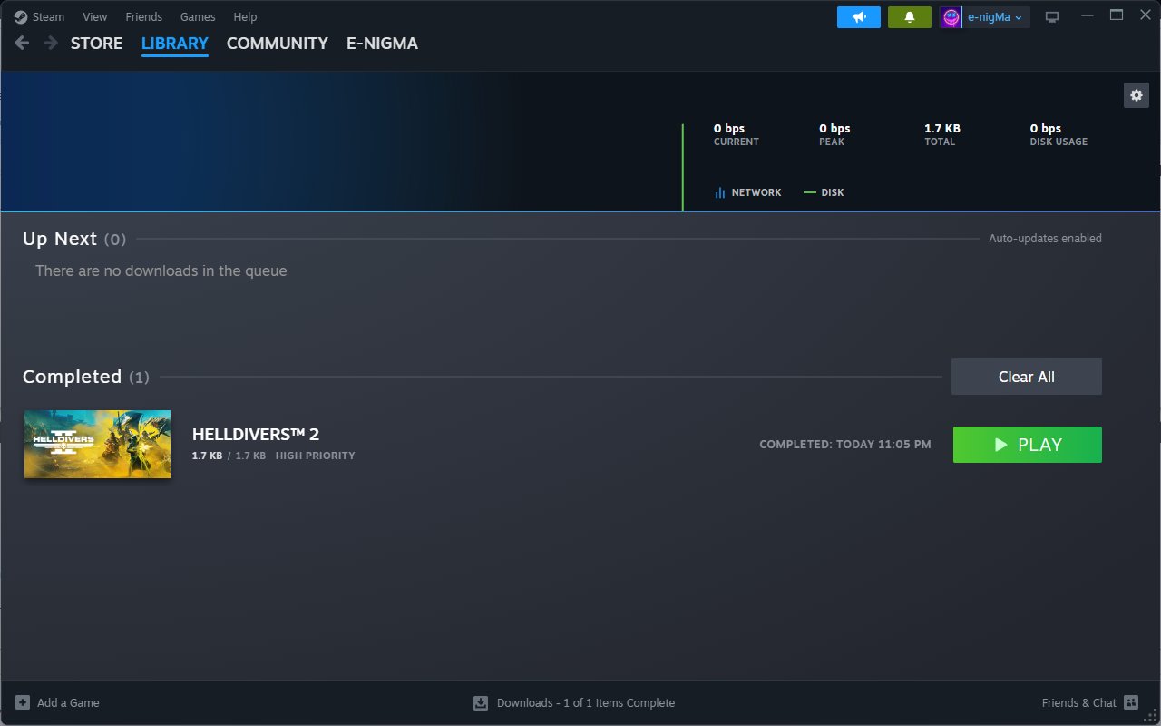Click the 1.7 KB TOTAL stat
The image size is (1161, 726).
click(942, 134)
